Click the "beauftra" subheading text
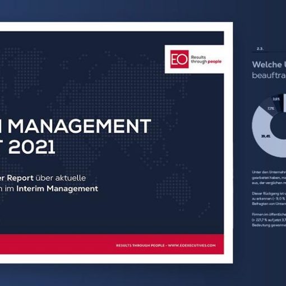The width and height of the screenshot is (286, 286). (269, 75)
